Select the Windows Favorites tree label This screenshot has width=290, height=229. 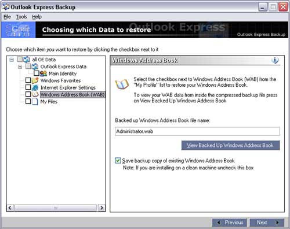(60, 80)
